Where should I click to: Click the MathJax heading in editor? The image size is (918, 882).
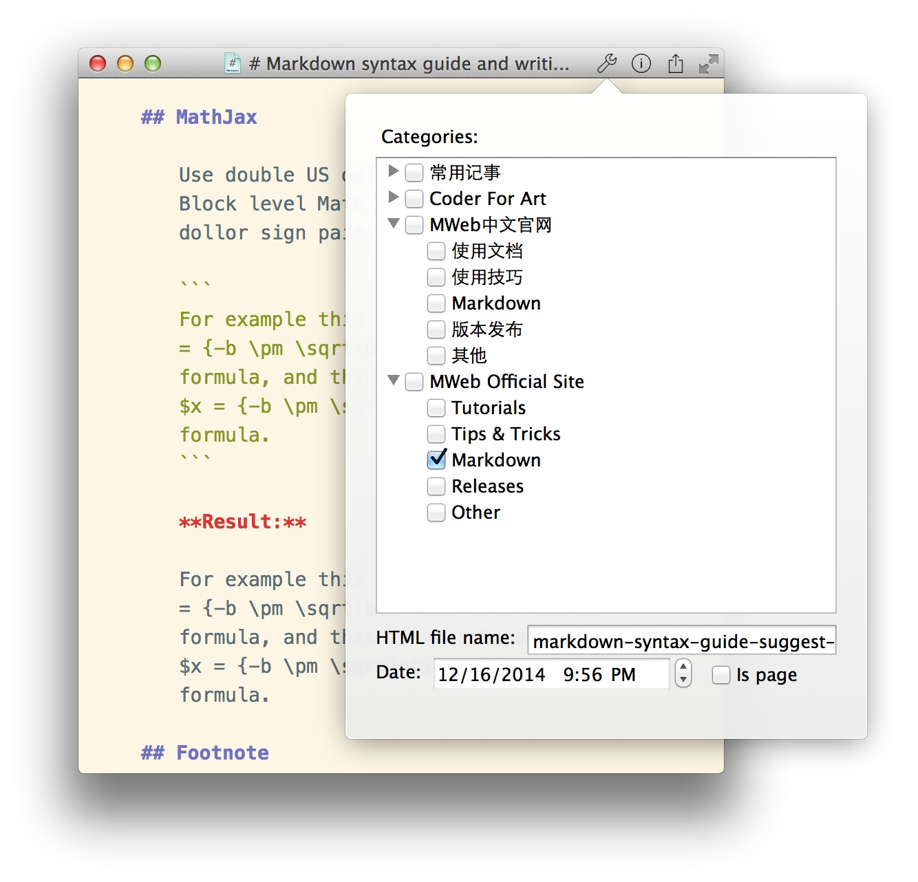(215, 117)
